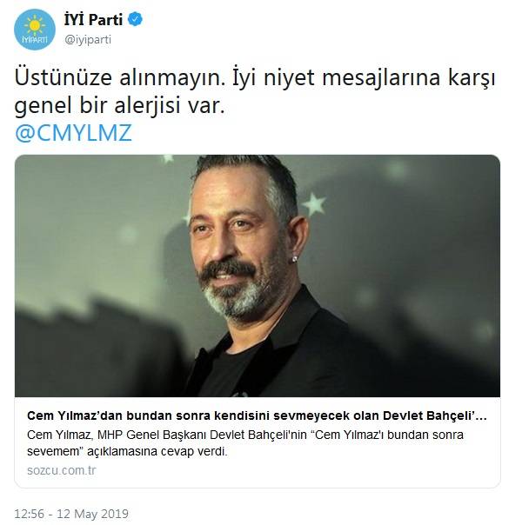
Task: Open the @CMYLMZ mention
Action: point(73,133)
